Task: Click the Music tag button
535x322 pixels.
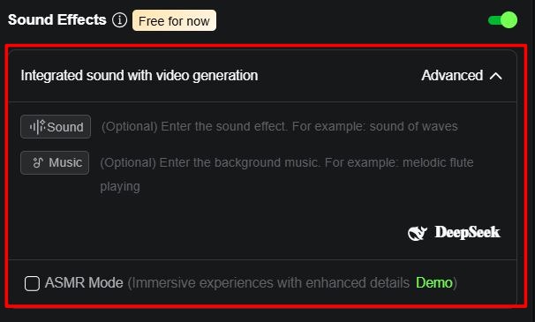Action: 55,162
